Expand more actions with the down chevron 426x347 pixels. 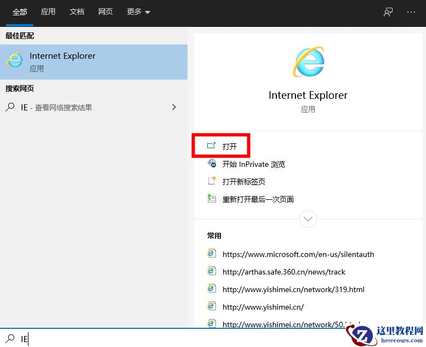[x=308, y=219]
